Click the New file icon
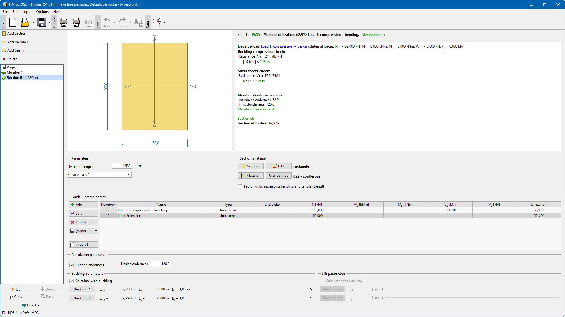Screen dimensions: 565x317 (x=13, y=22)
